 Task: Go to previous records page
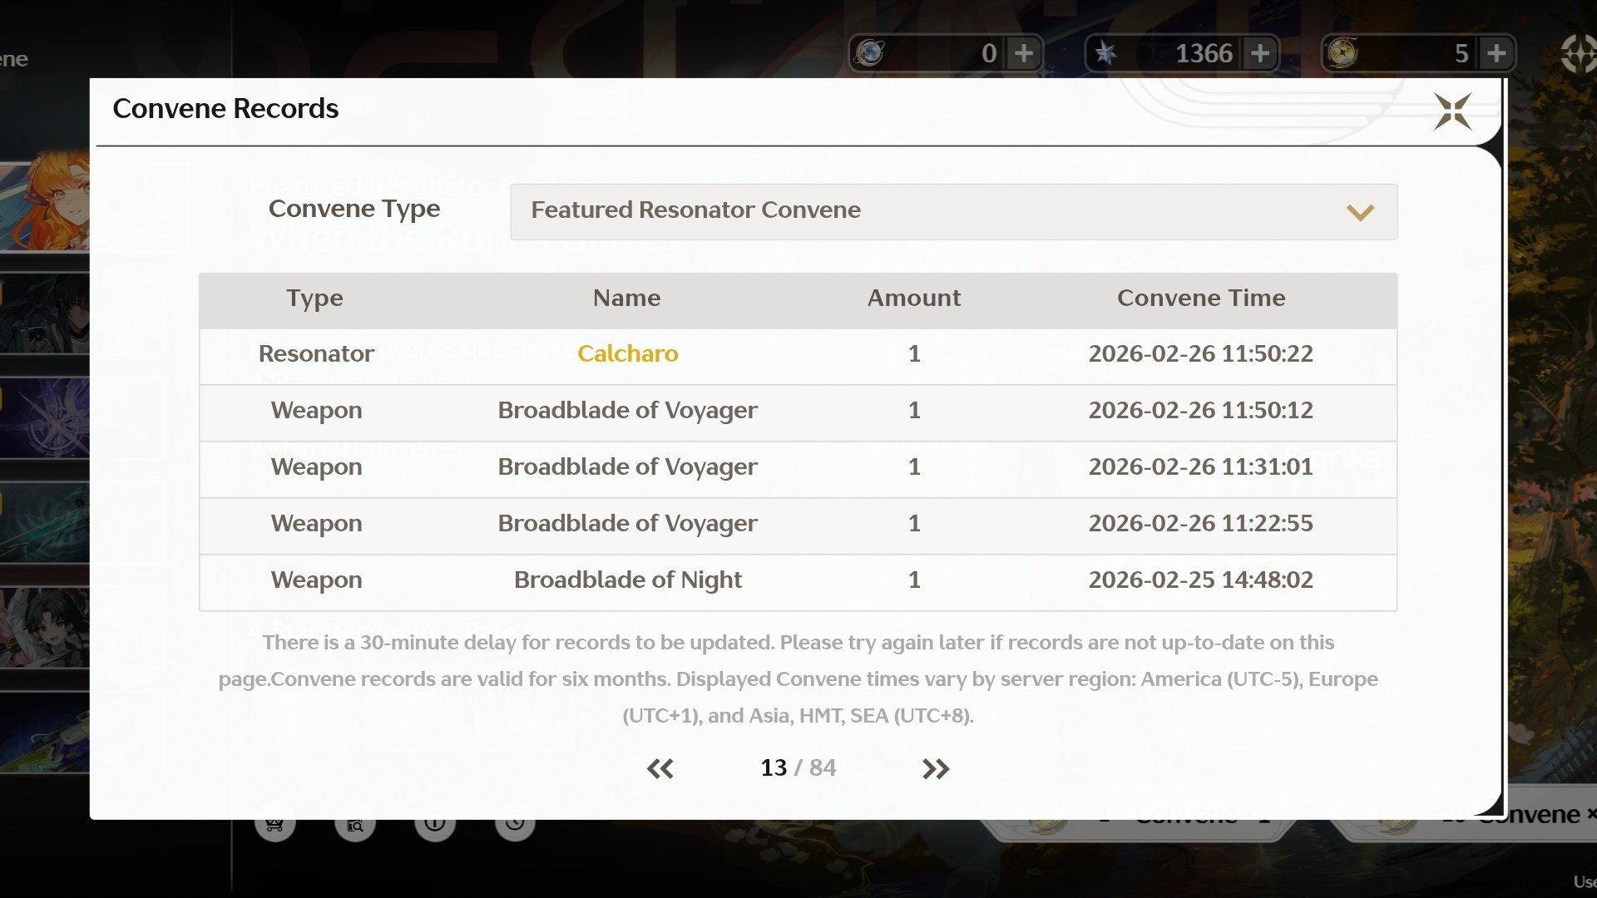[660, 768]
